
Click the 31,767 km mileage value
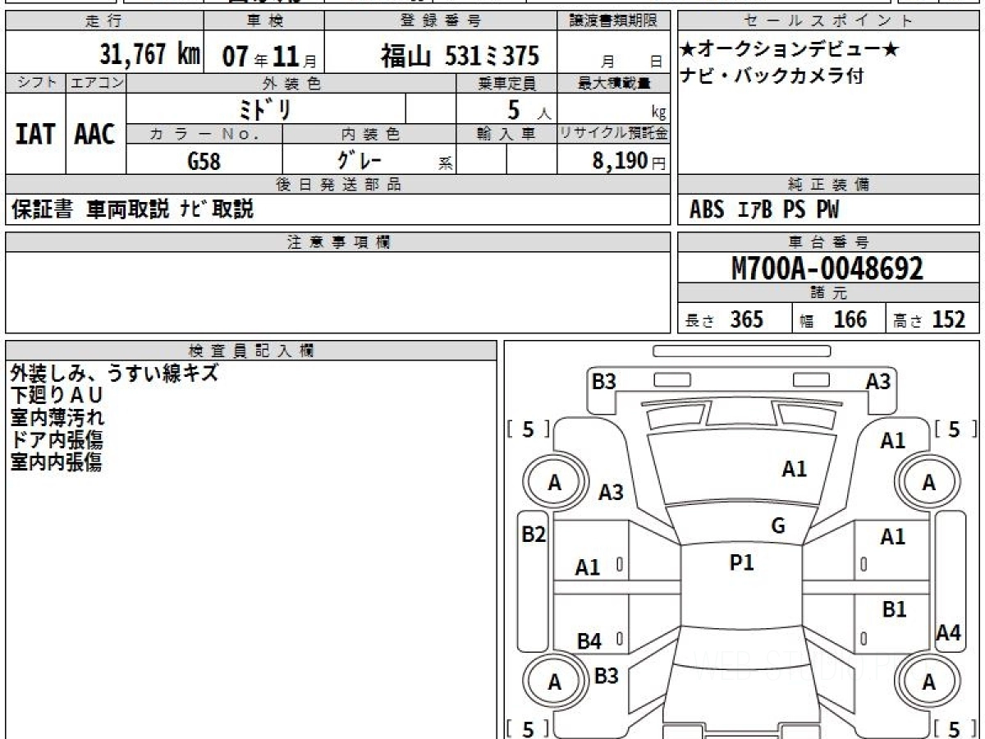pyautogui.click(x=150, y=55)
